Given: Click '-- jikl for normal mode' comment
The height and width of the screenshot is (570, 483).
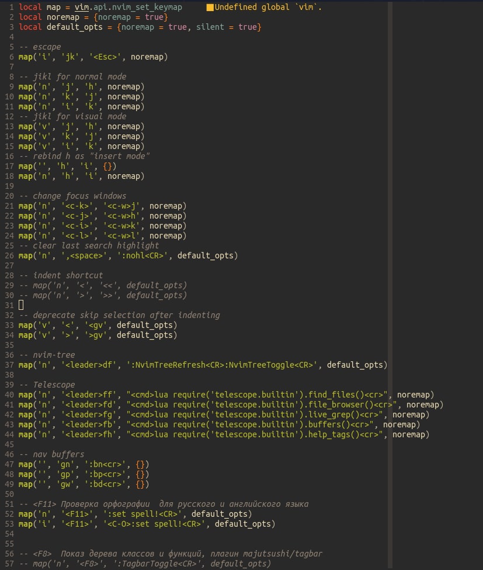Looking at the screenshot, I should coord(72,77).
